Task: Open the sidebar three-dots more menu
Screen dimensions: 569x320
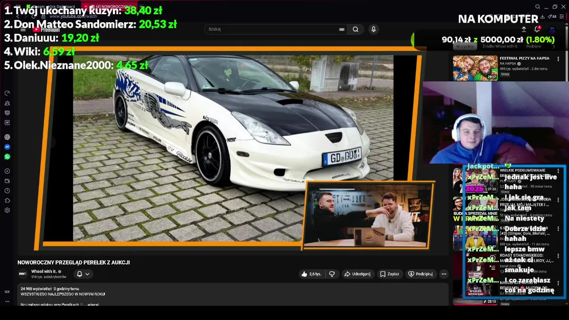Action: click(x=7, y=301)
